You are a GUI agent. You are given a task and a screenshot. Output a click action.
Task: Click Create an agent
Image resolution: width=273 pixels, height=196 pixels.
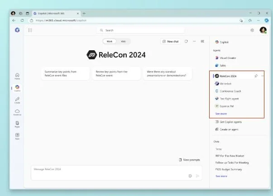[227, 129]
